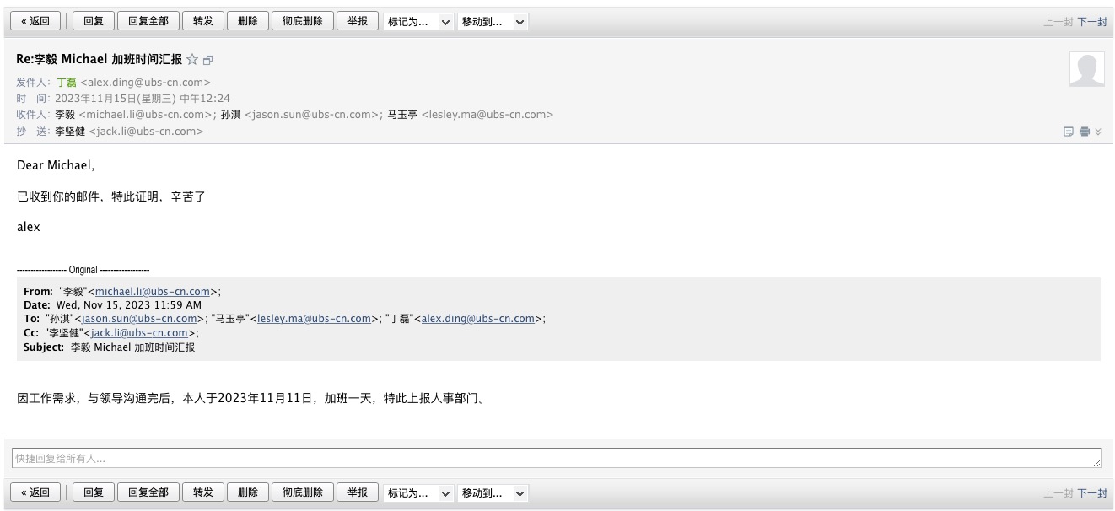Click the quick reply input field
1115x511 pixels.
(x=556, y=458)
